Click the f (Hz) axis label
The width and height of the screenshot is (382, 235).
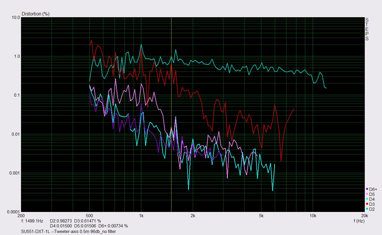point(359,221)
